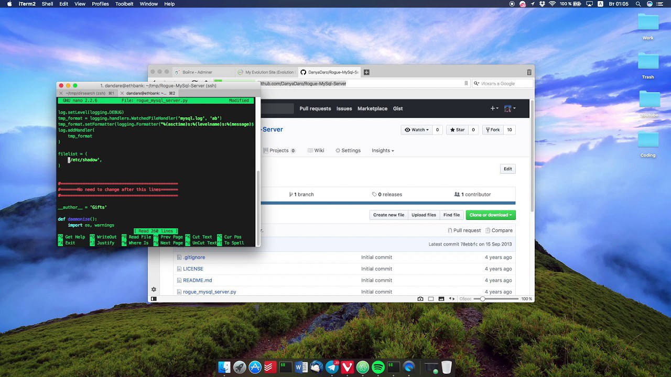Open Wi-Fi status in menu bar
The height and width of the screenshot is (377, 671).
(552, 4)
